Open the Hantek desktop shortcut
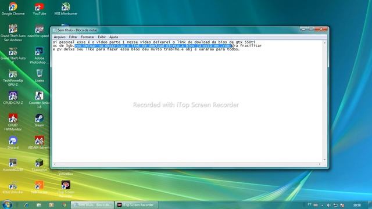 13,165
